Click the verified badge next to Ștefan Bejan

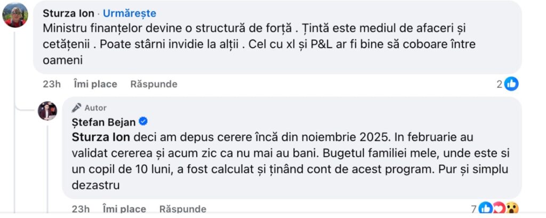(x=143, y=122)
